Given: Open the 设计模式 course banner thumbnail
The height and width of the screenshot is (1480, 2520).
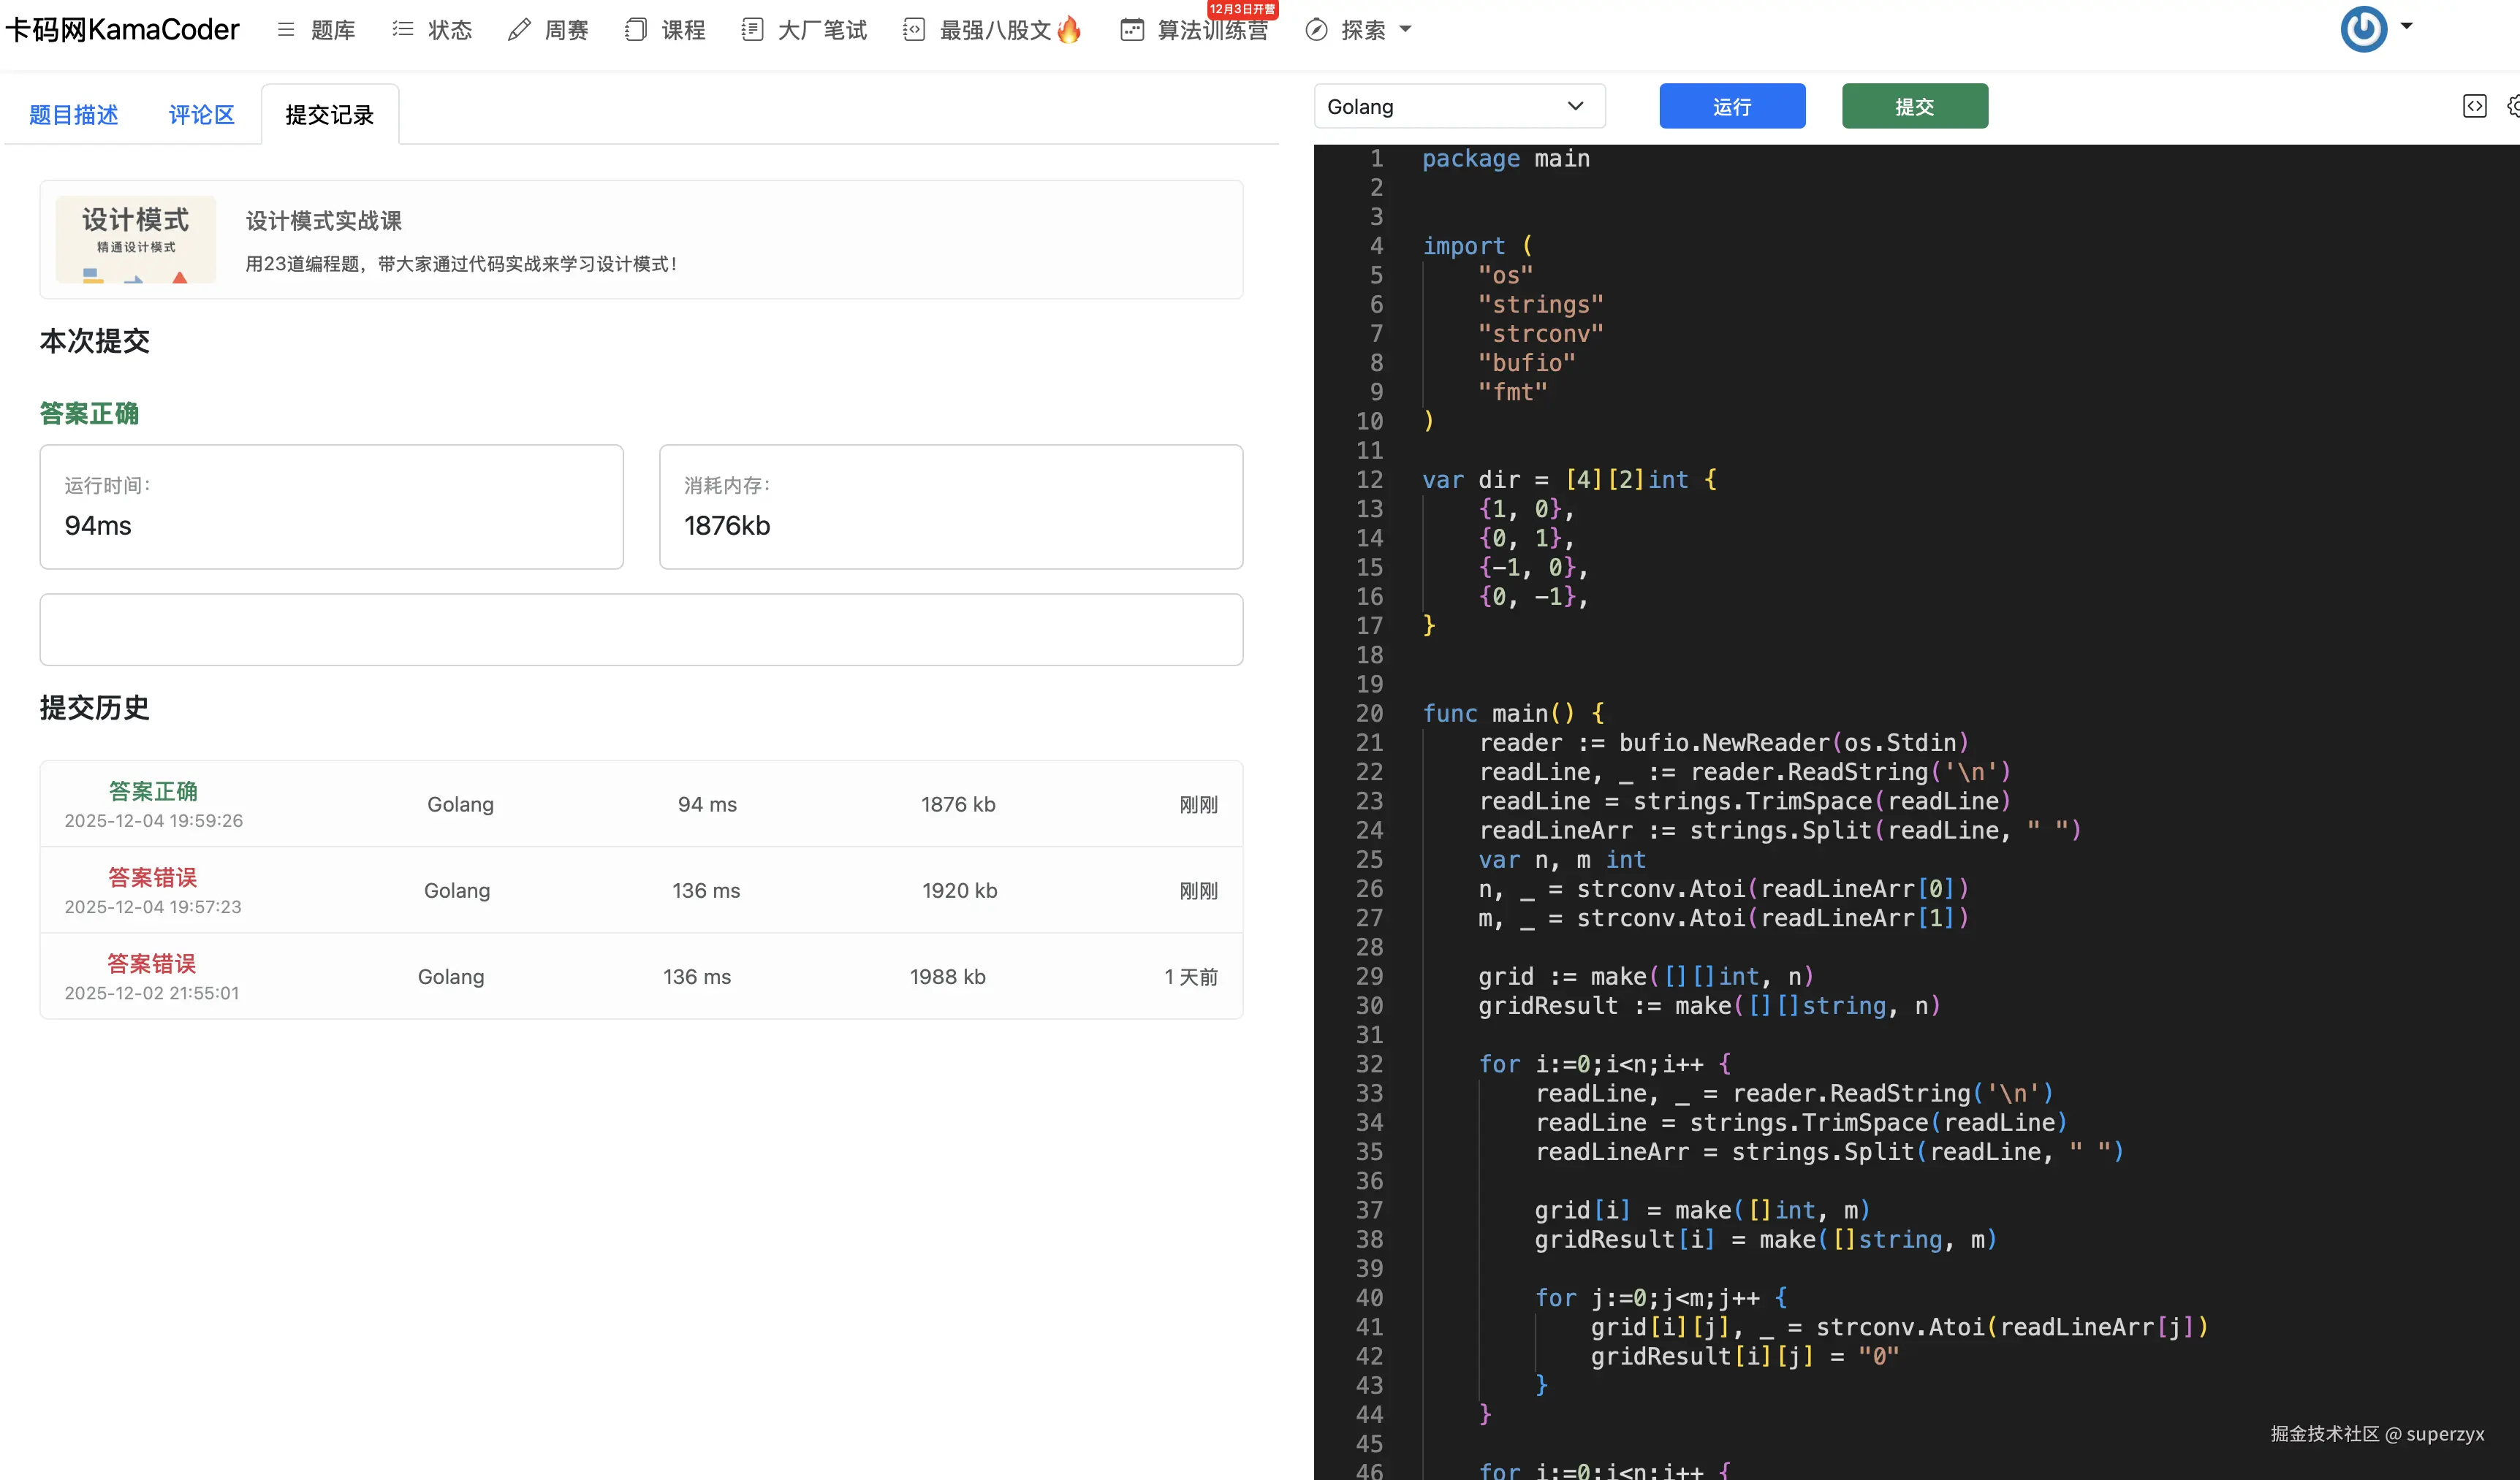Looking at the screenshot, I should (x=135, y=239).
